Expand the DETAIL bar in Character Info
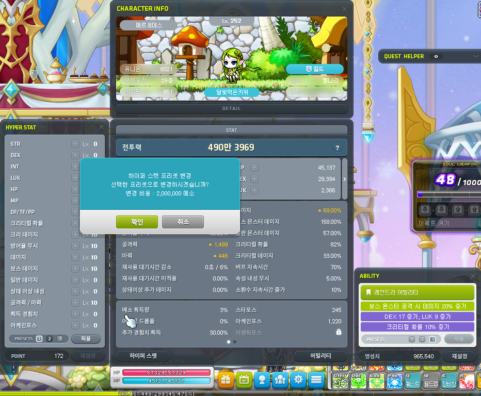 point(232,109)
